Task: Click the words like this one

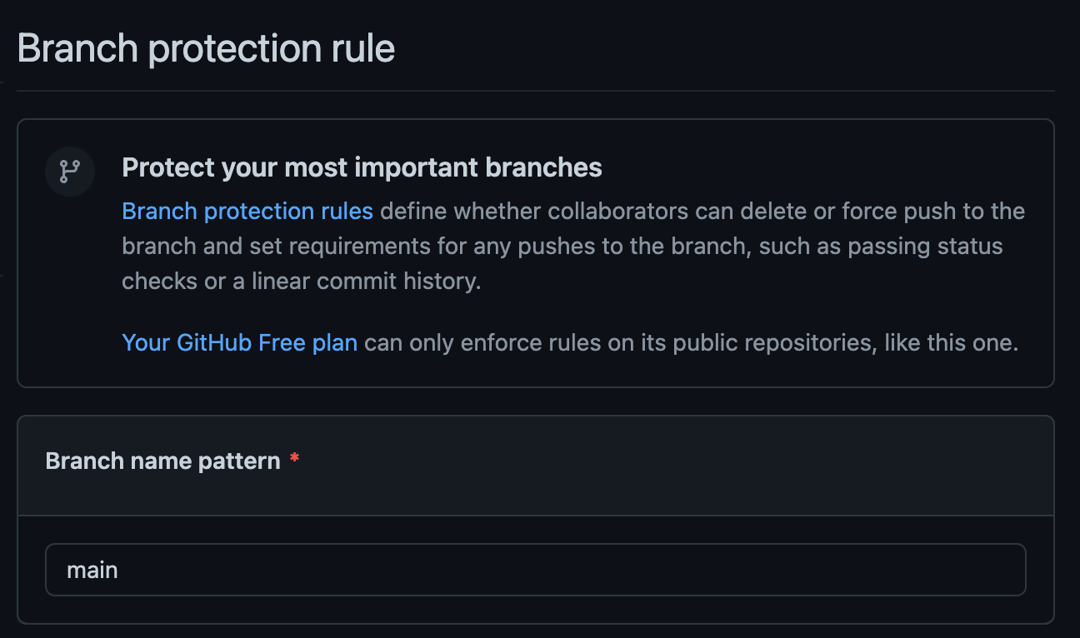Action: click(952, 342)
